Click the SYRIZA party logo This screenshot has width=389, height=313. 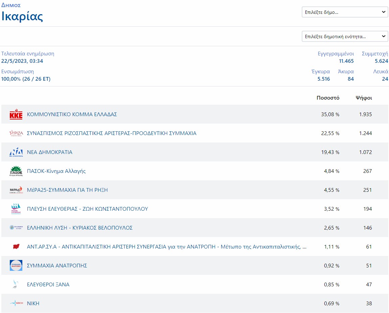(x=16, y=133)
